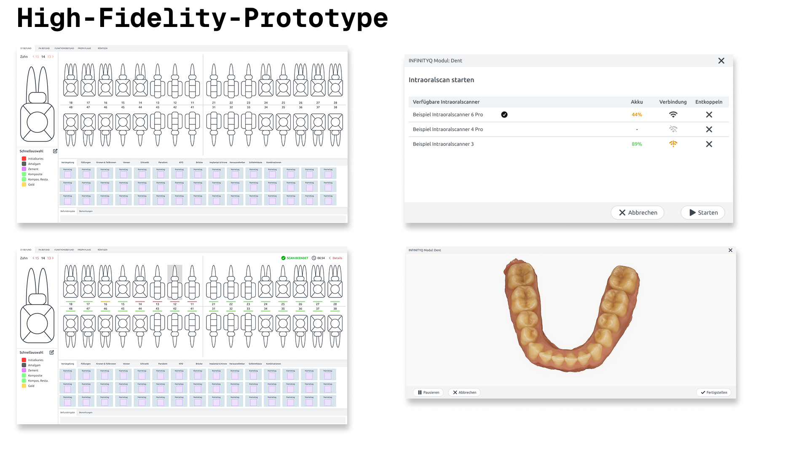Open Schnellauswahl editor in SCAN BEENDET chart
Viewport: 809px width, 455px height.
point(52,352)
